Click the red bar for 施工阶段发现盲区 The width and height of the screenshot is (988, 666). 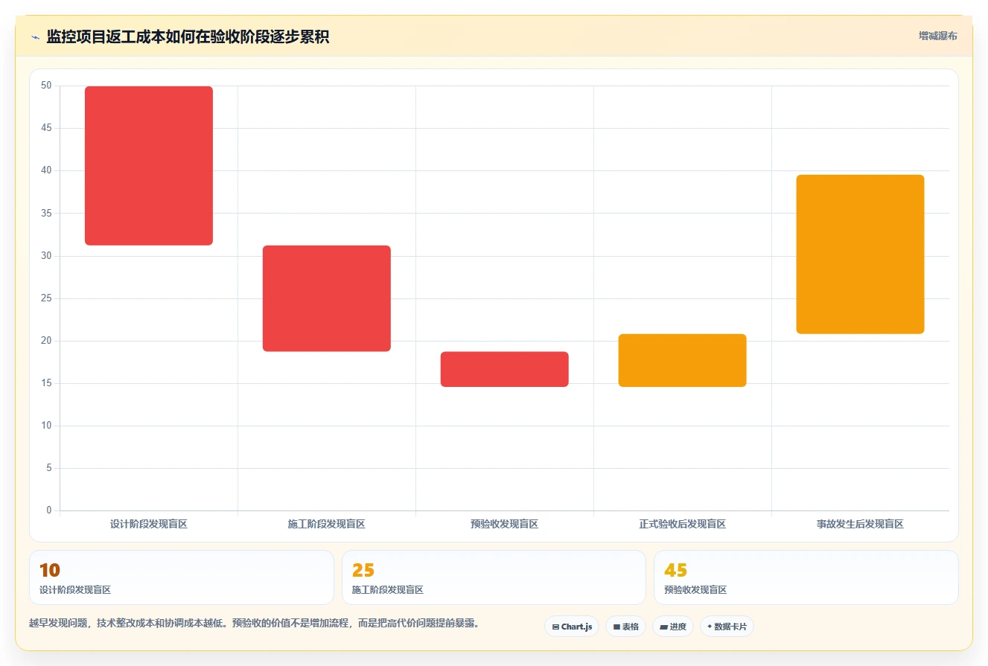(x=327, y=298)
